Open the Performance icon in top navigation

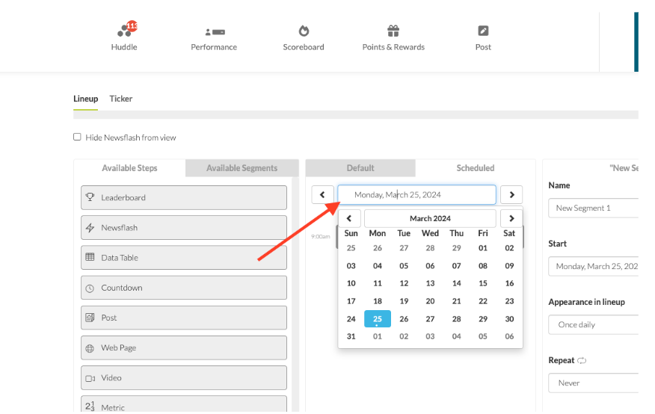point(215,31)
